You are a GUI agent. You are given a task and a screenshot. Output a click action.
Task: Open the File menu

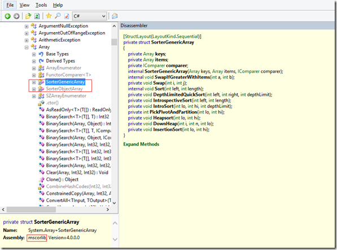[10, 5]
